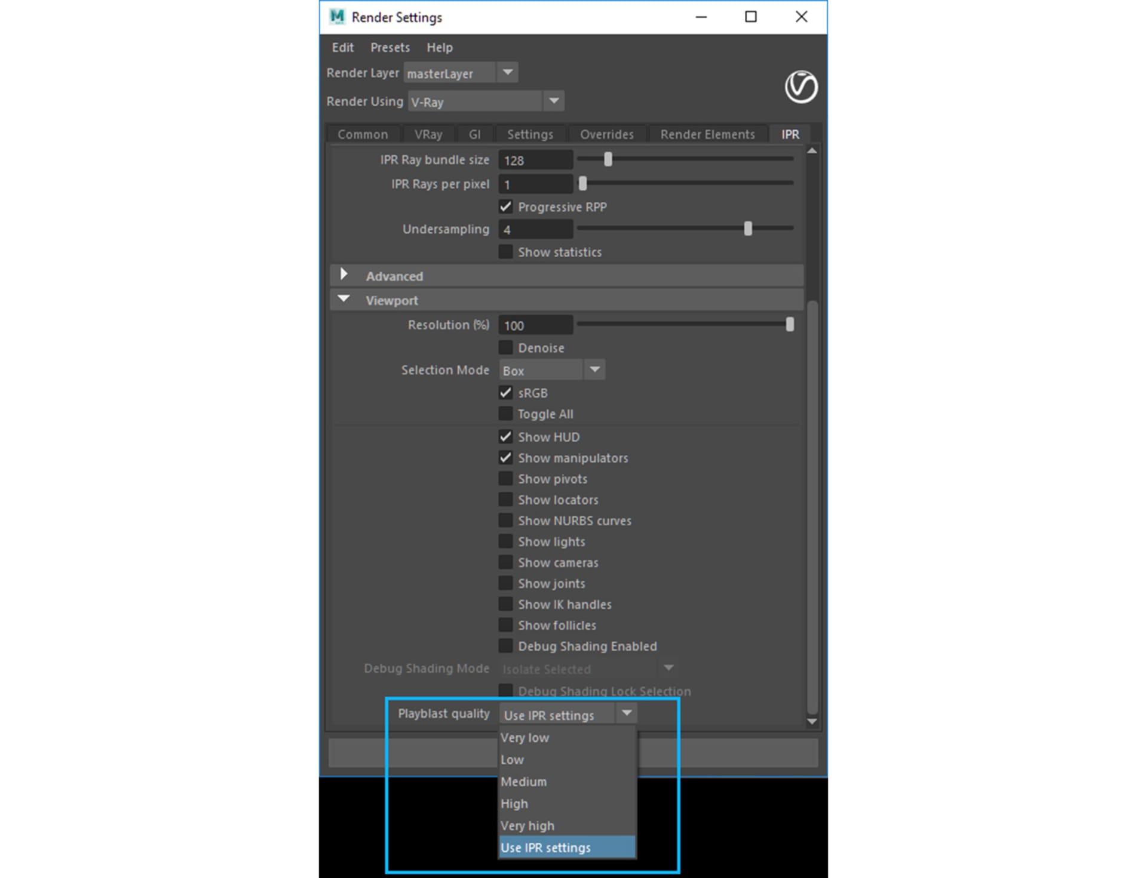Disable the Show HUD checkbox
This screenshot has height=878, width=1147.
pos(505,437)
